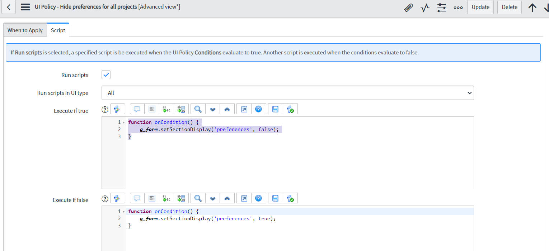Expand line 1 code fold in Execute if true
The width and height of the screenshot is (549, 251).
(x=123, y=122)
